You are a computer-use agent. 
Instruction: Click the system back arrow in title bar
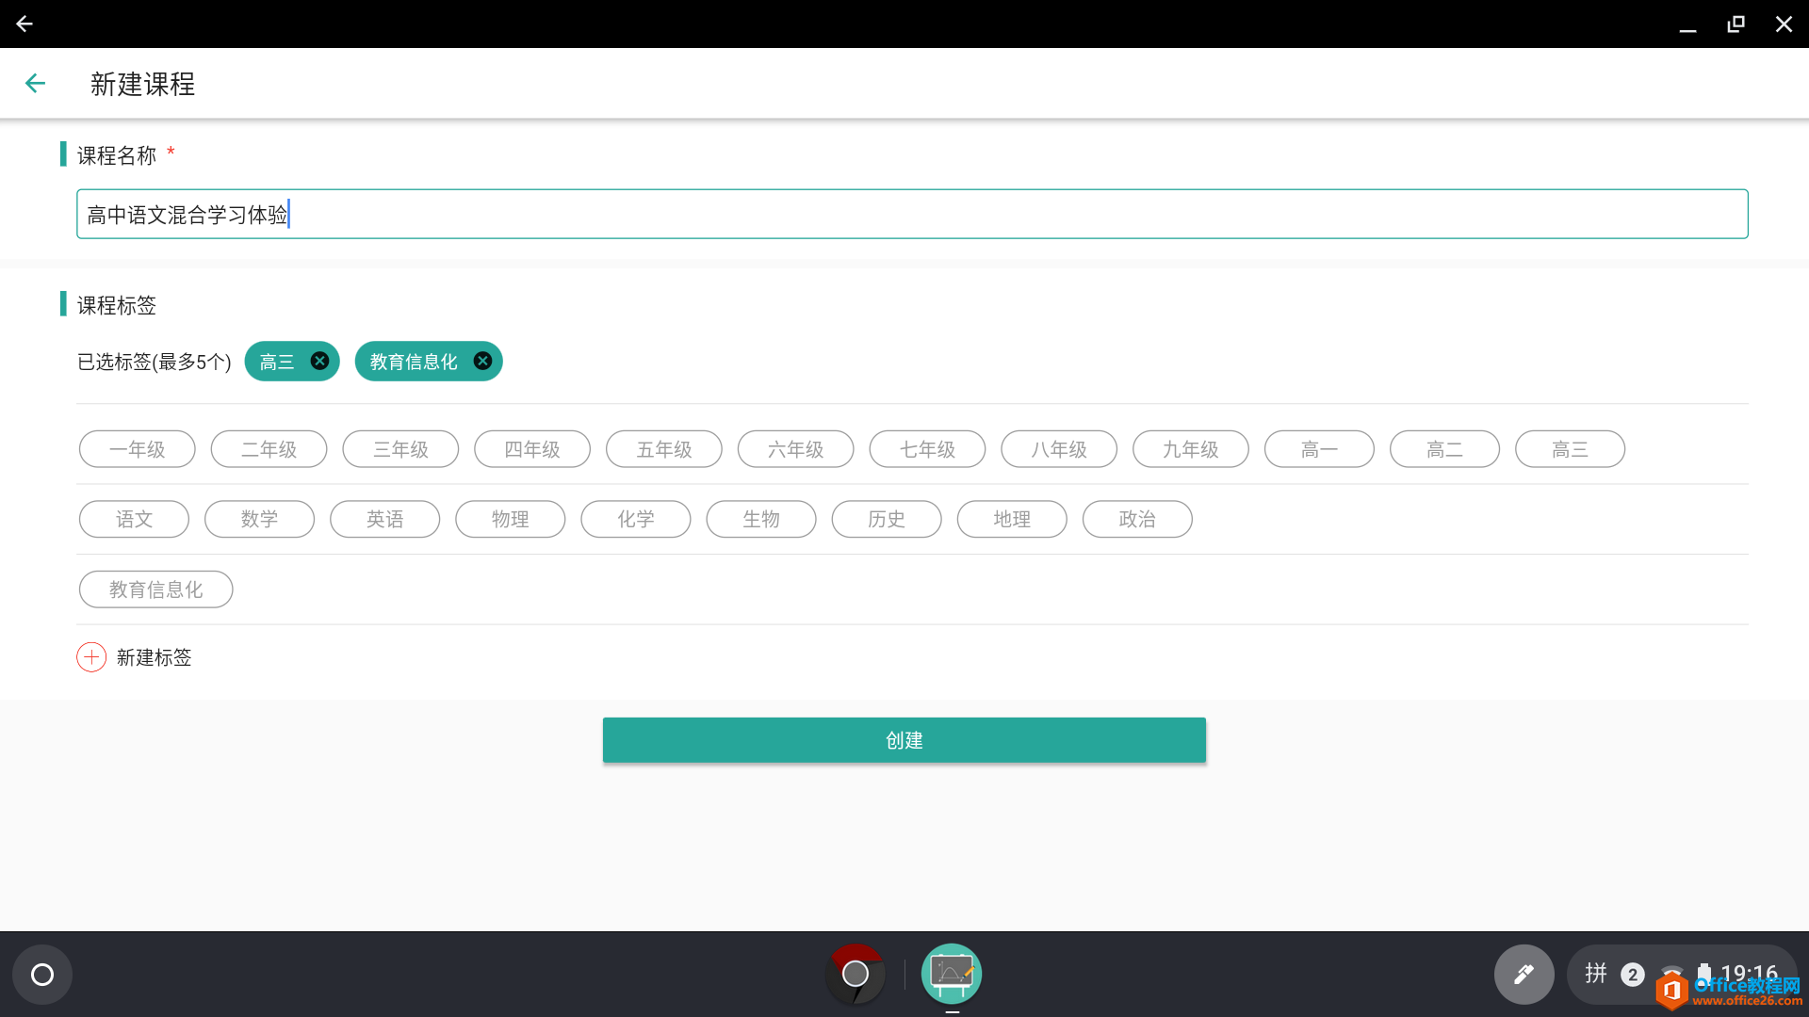point(24,24)
